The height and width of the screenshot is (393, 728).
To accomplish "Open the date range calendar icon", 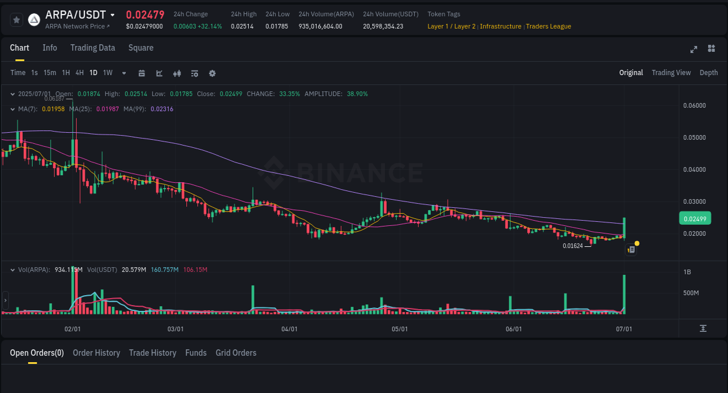I will point(142,73).
